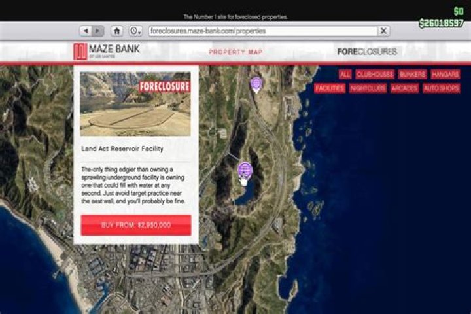The image size is (471, 314).
Task: Toggle the Facilities filter
Action: 330,88
